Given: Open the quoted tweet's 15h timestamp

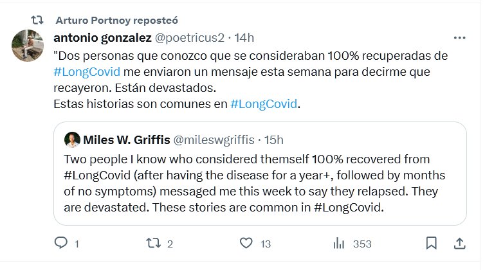Looking at the screenshot, I should (x=275, y=139).
